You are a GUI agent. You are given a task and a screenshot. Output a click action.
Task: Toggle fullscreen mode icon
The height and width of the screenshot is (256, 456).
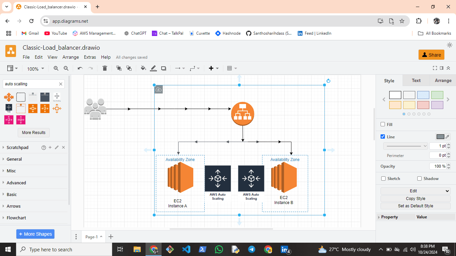coord(435,68)
